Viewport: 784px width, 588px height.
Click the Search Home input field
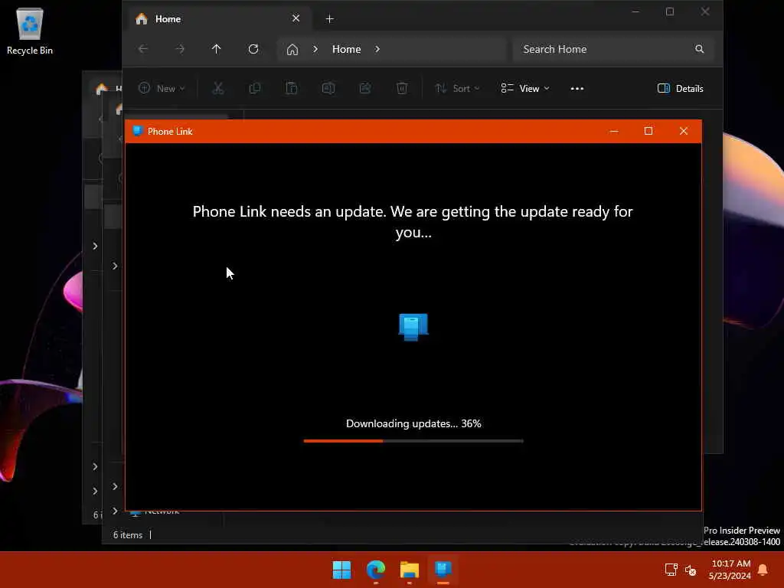pyautogui.click(x=612, y=49)
